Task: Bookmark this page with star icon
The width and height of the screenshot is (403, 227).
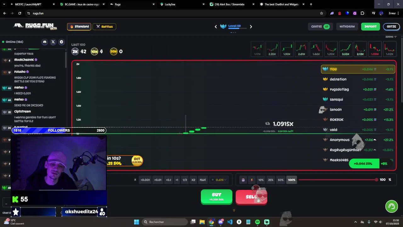Action: click(x=321, y=13)
